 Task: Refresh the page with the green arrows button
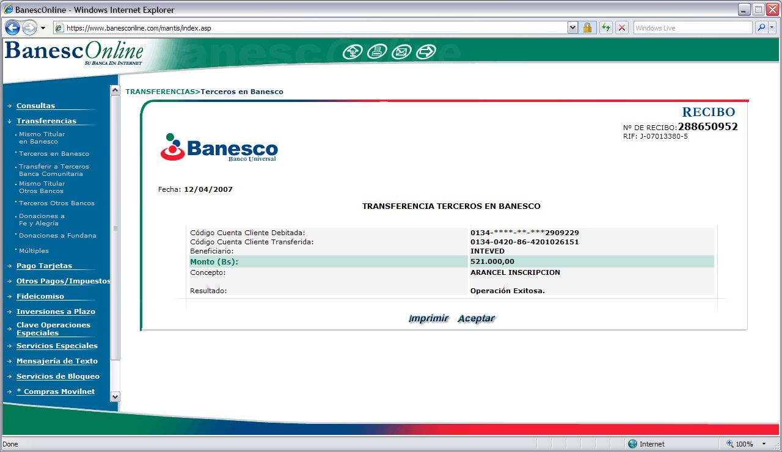click(605, 27)
